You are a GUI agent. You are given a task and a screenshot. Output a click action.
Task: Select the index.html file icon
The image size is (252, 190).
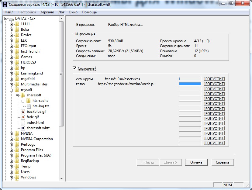tap(23, 123)
